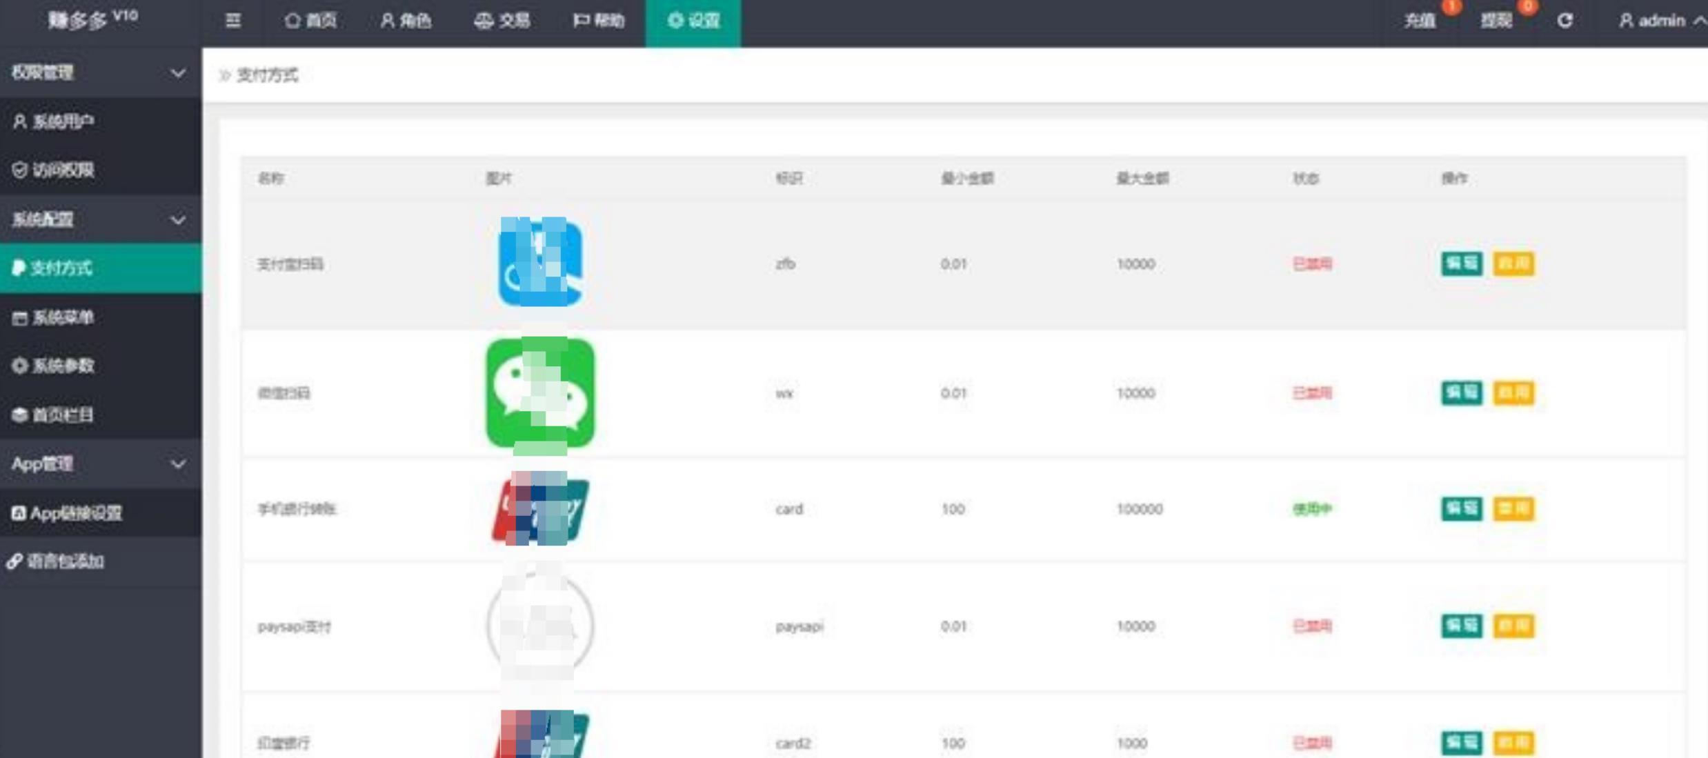Open the 角色 tab in top navigation
Screen dimensions: 1708x758
(x=406, y=21)
